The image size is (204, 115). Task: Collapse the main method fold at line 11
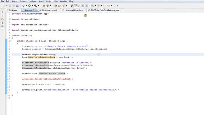(x=11, y=41)
